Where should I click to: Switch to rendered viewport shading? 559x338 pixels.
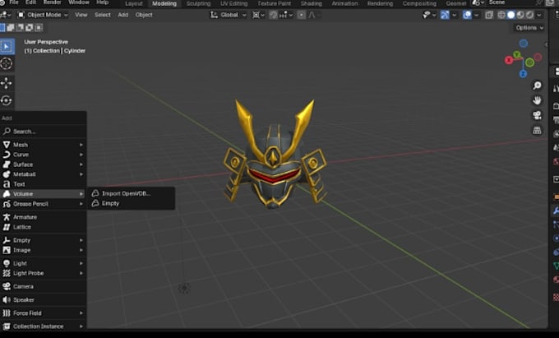[529, 15]
